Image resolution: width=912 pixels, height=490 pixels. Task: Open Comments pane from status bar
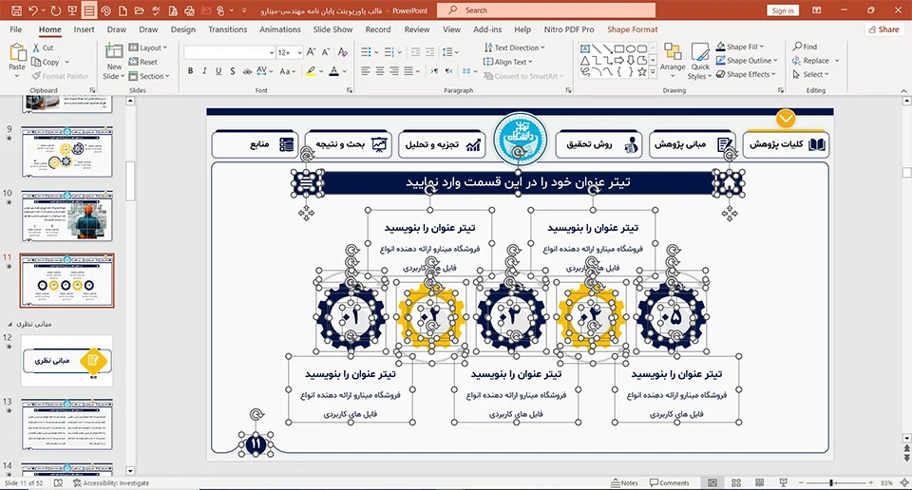(x=670, y=483)
